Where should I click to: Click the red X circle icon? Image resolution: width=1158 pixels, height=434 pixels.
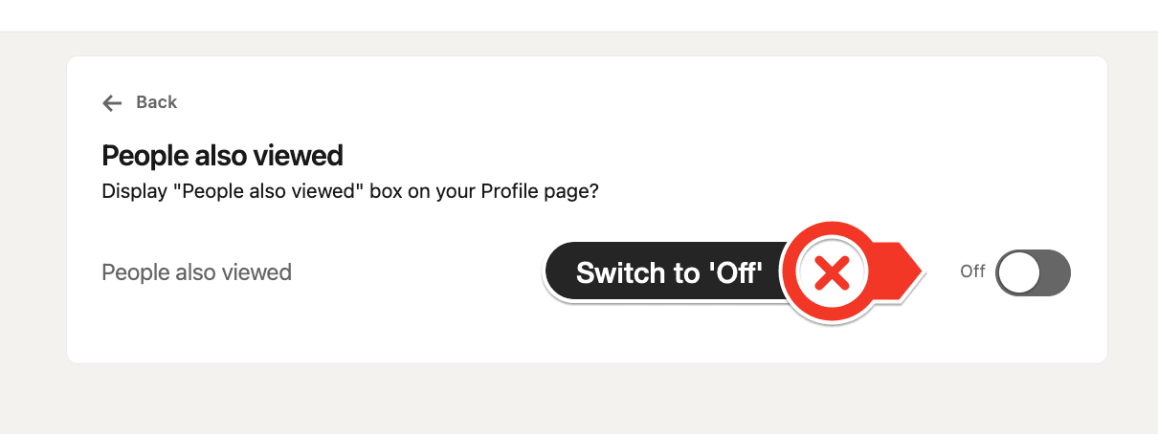833,273
